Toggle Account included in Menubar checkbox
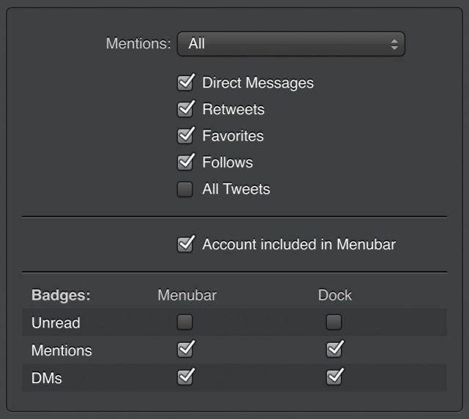Image resolution: width=469 pixels, height=419 pixels. point(185,244)
